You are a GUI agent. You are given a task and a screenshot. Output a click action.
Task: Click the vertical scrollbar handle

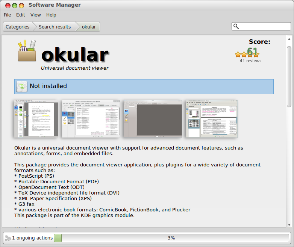(289, 77)
